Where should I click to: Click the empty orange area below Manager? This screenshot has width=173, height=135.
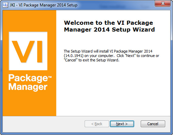click(30, 103)
